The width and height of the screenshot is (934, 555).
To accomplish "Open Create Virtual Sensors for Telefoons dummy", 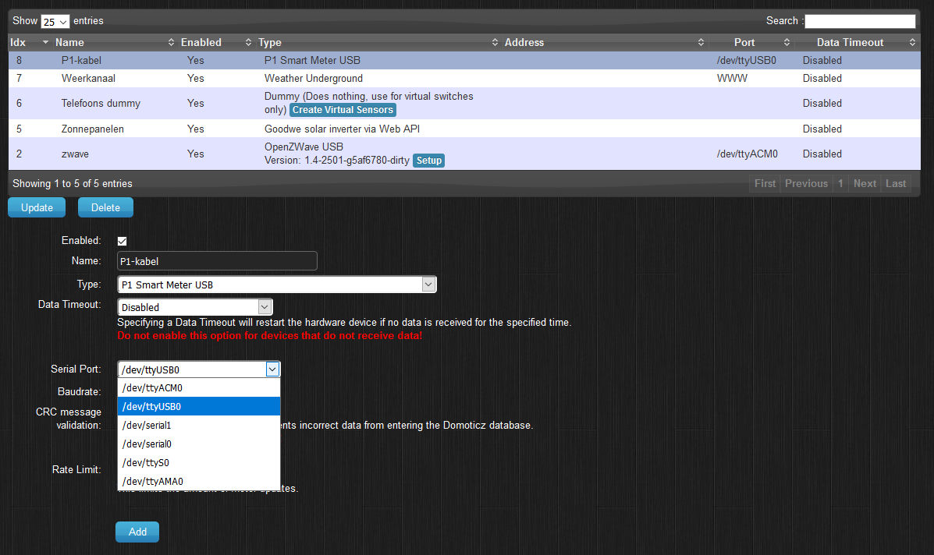I will [343, 110].
